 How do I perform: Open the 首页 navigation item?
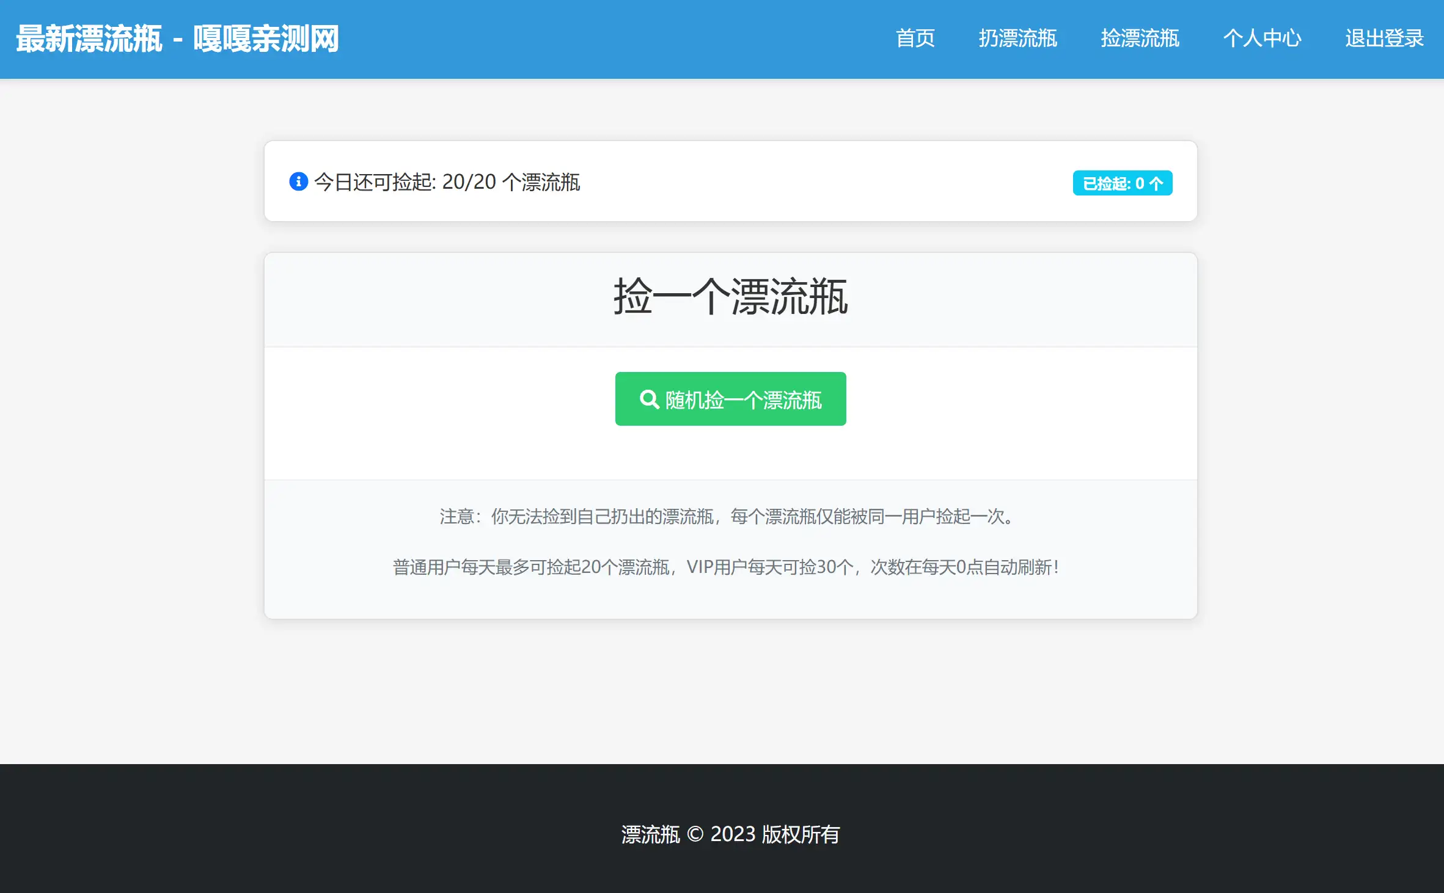click(915, 38)
